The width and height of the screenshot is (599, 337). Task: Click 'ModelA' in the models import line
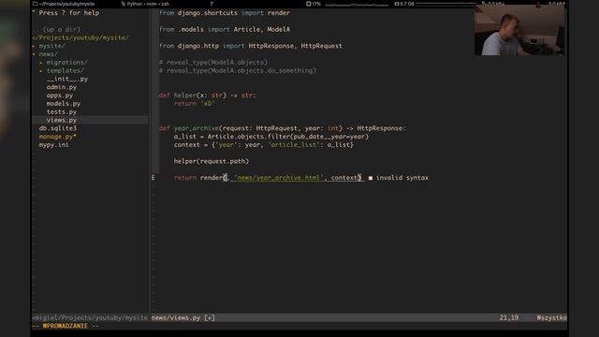click(x=279, y=29)
